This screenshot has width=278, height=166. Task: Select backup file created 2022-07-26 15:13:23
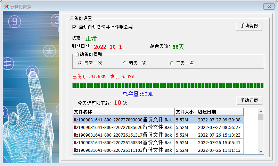[158, 135]
